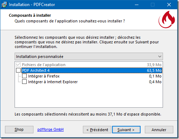Cancel the installation with Annuler
Image resolution: width=179 pixels, height=139 pixels.
point(159,130)
